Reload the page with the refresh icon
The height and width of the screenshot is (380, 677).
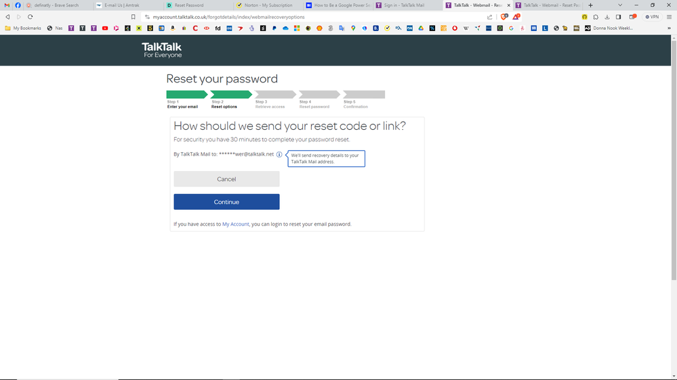point(30,17)
